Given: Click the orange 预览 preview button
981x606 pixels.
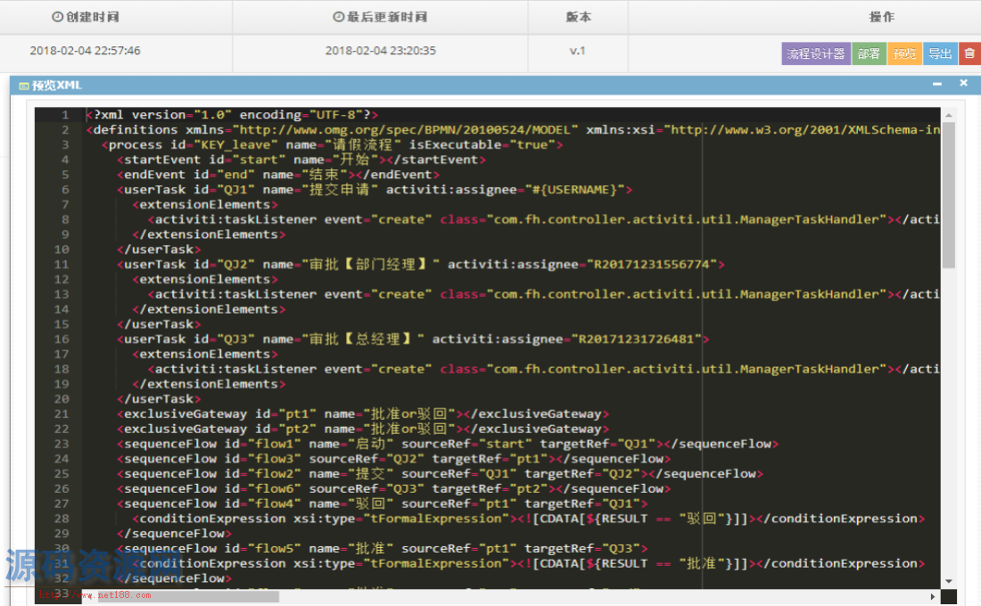Looking at the screenshot, I should point(903,53).
